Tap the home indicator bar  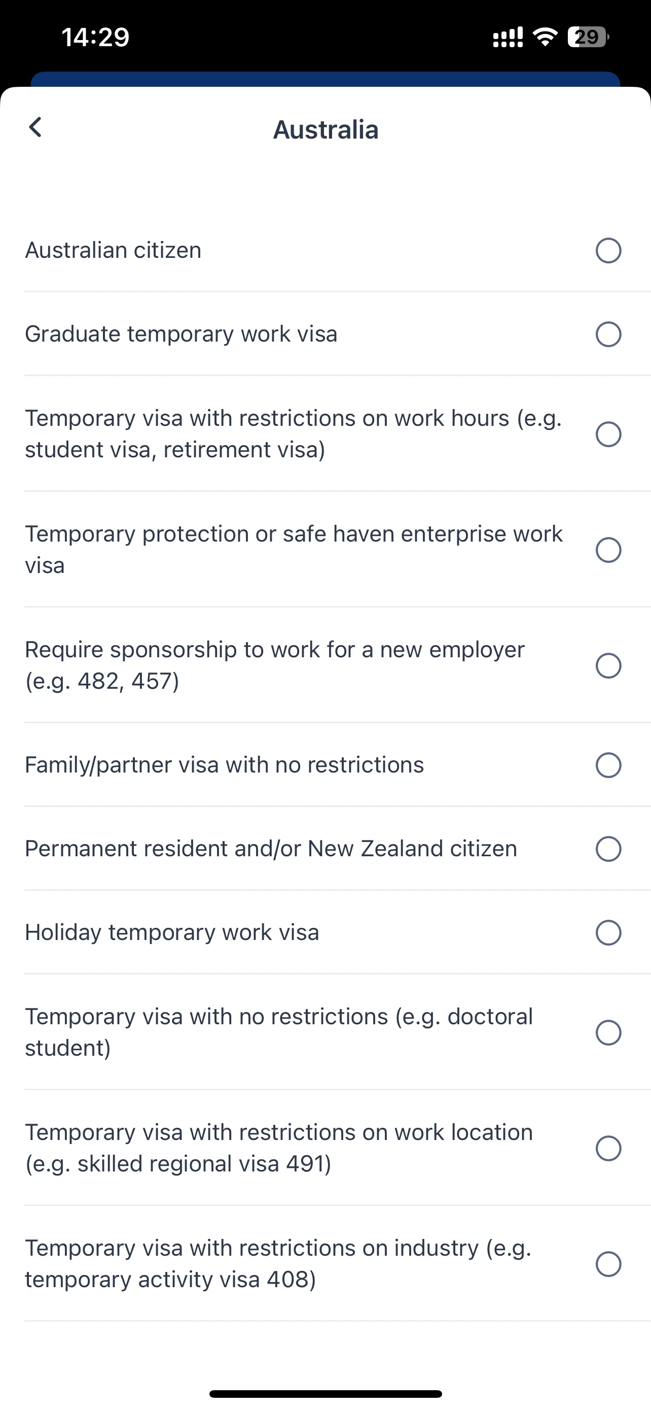point(326,1394)
